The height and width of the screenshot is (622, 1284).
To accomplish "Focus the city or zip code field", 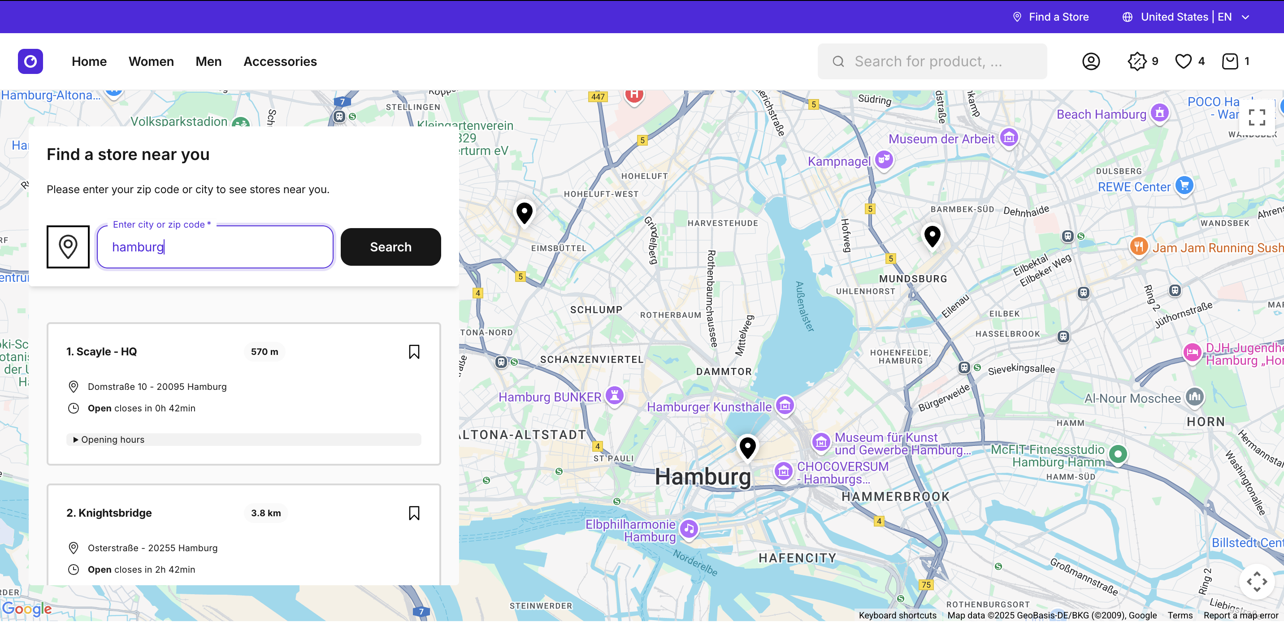I will 215,247.
